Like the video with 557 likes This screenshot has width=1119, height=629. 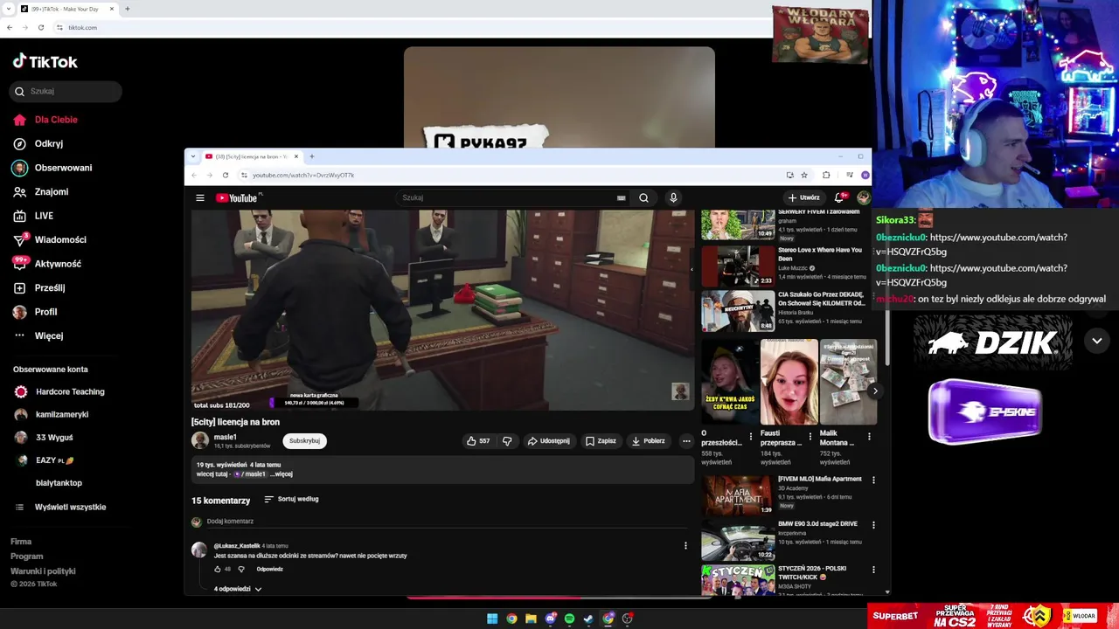coord(477,441)
